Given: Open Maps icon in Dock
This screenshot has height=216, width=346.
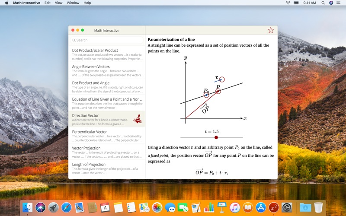Looking at the screenshot, I should (144, 207).
